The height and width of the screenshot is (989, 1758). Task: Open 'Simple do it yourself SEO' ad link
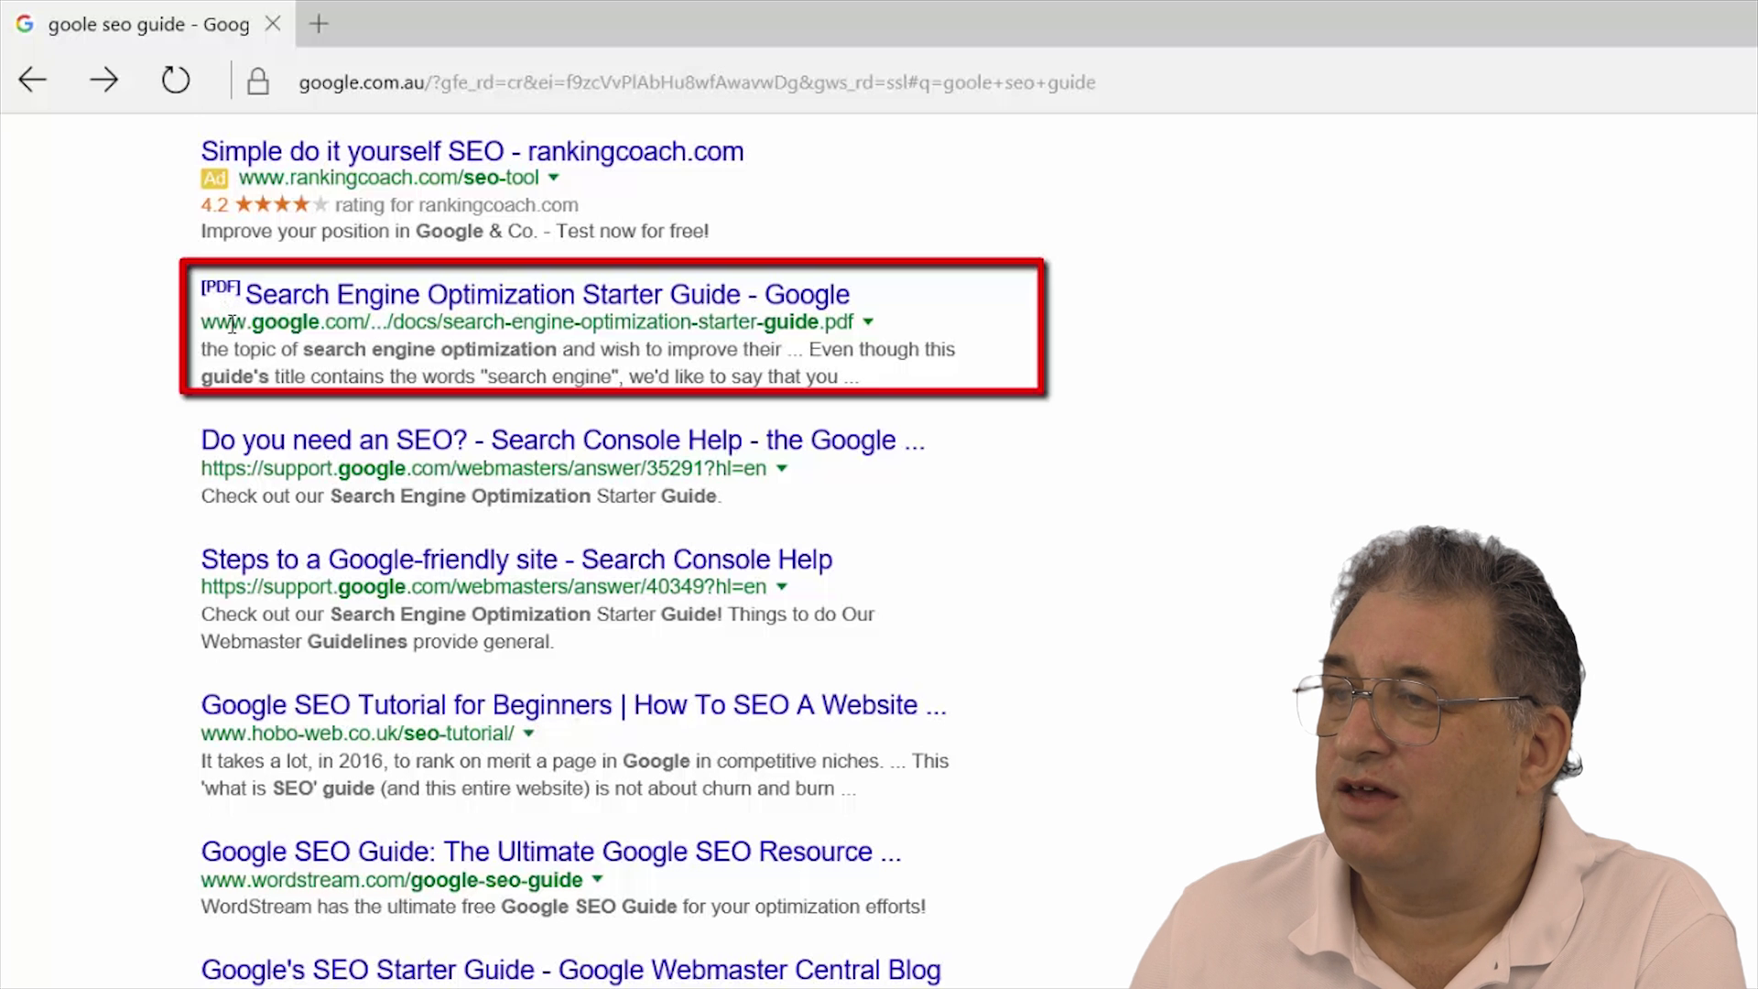(x=472, y=151)
